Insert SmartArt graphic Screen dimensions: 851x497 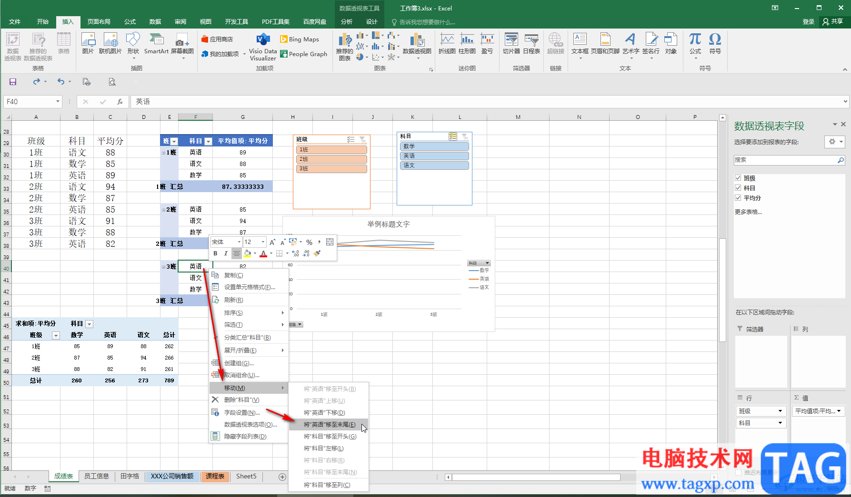pos(156,43)
